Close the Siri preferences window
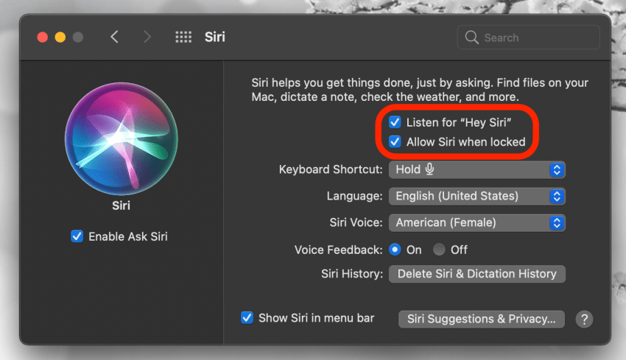The width and height of the screenshot is (626, 360). click(42, 37)
